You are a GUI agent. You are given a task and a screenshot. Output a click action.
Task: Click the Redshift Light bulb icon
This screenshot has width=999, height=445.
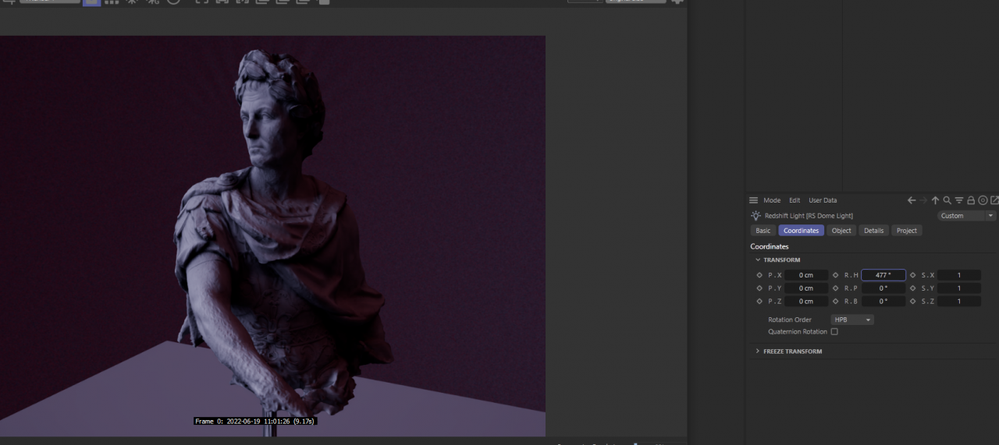pos(755,216)
